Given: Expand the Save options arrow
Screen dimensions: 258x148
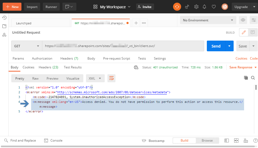Looking at the screenshot, I should click(253, 46).
